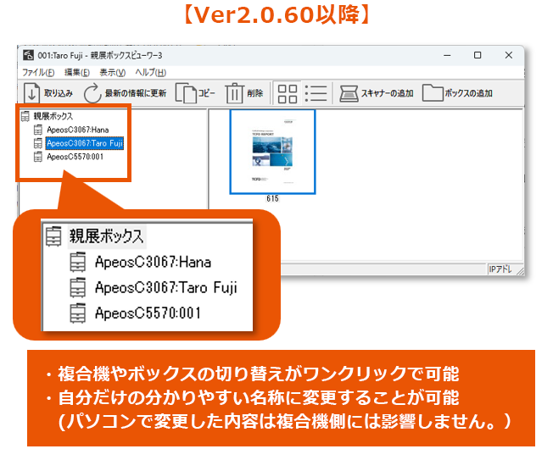
Task: Click the 親展ボックス root cabinet icon in window tree
Action: click(x=25, y=116)
